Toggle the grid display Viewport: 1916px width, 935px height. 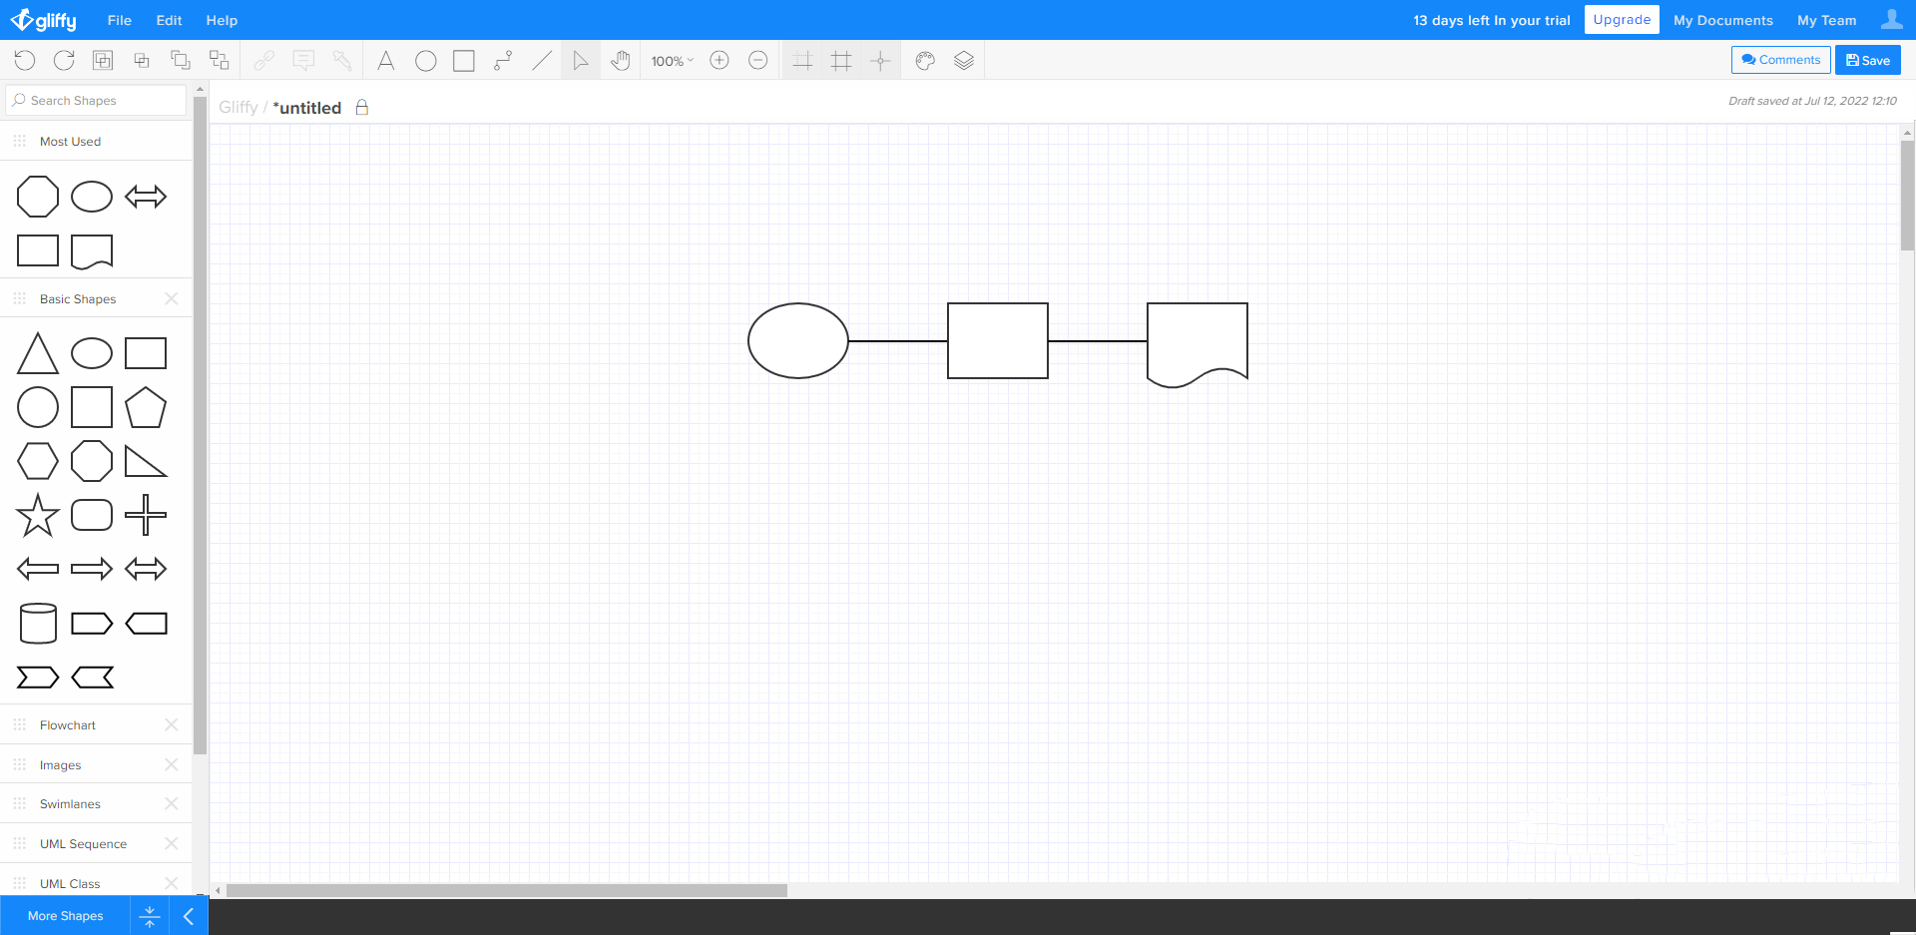(x=841, y=61)
